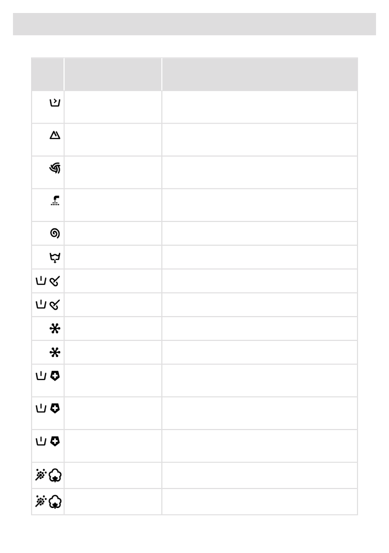Click the gray banner above the table
389x553 pixels.
click(194, 24)
